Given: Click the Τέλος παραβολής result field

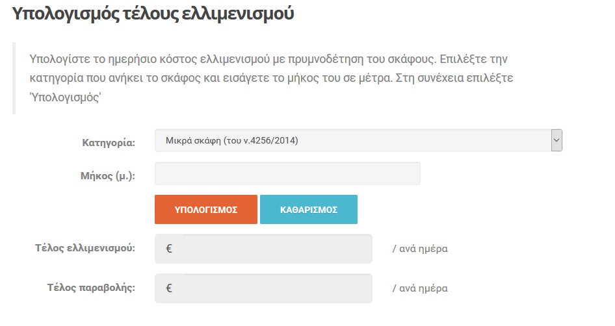Looking at the screenshot, I should (277, 288).
